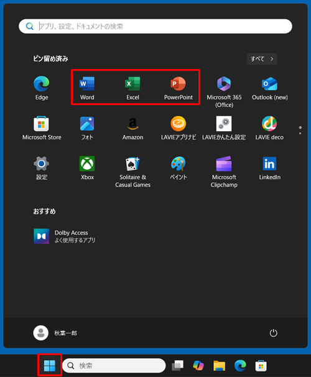
Task: Click the Start menu search box
Action: point(155,26)
